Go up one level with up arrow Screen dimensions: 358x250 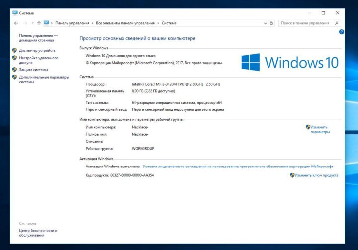[39, 23]
